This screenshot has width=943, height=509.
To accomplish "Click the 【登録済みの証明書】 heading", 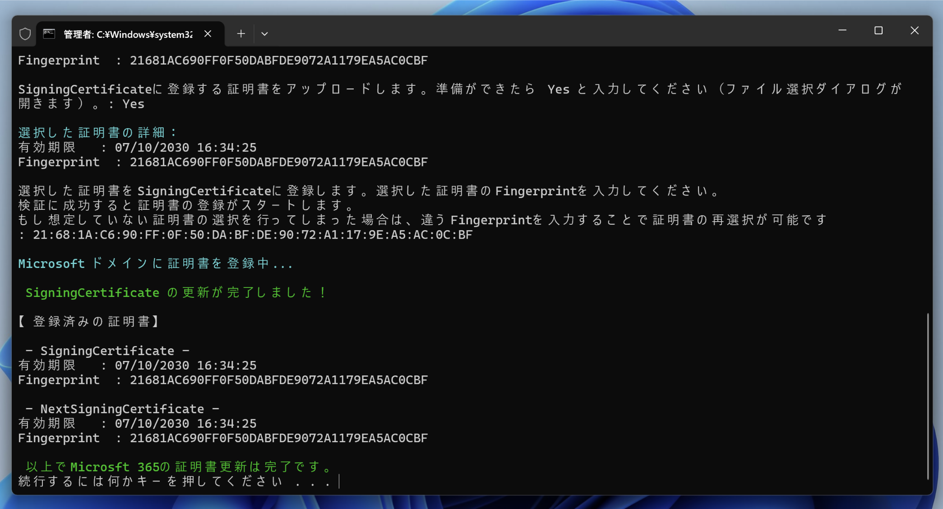I will (89, 321).
